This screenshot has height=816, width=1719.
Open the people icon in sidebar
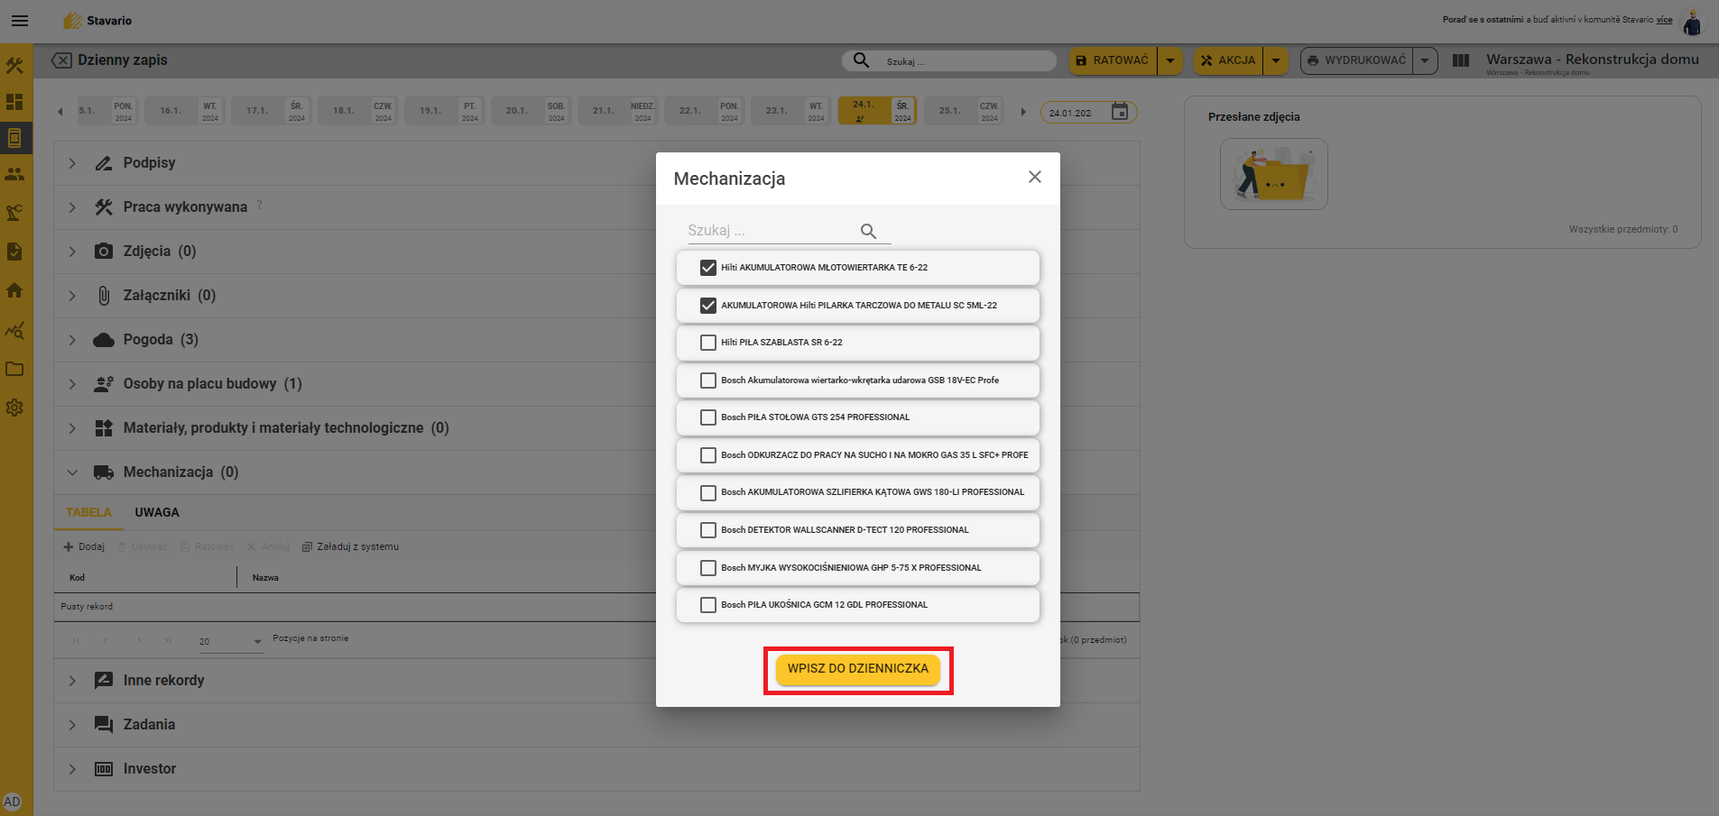[14, 174]
